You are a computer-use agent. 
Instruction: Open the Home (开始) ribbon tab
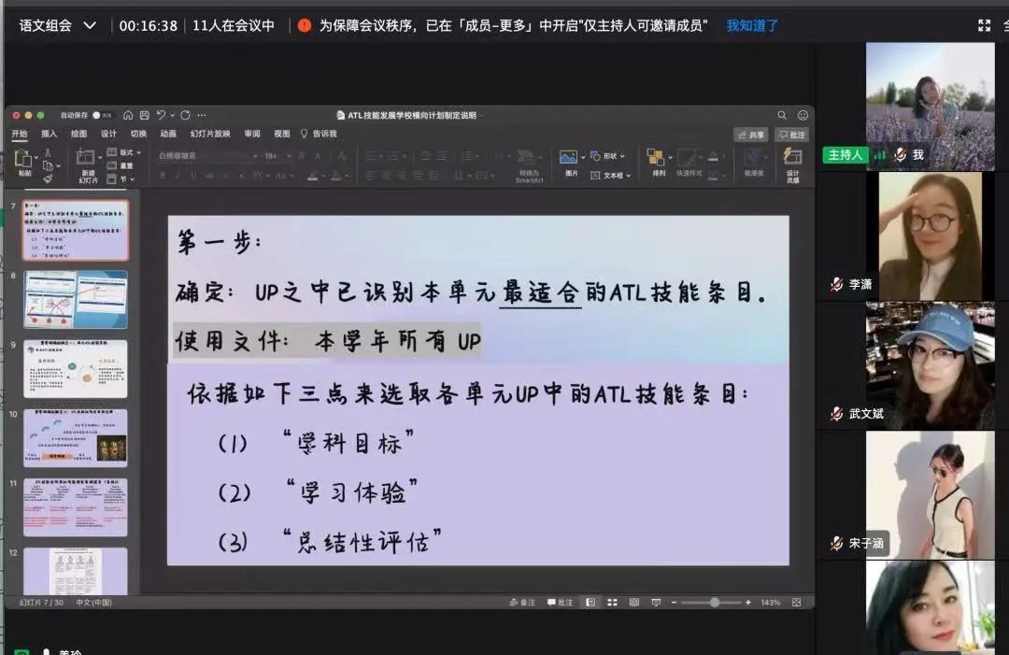pyautogui.click(x=20, y=134)
